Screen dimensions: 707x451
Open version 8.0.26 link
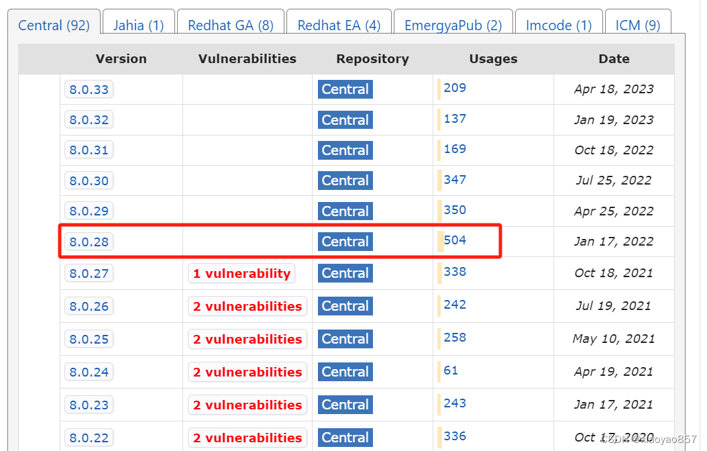[x=89, y=306]
